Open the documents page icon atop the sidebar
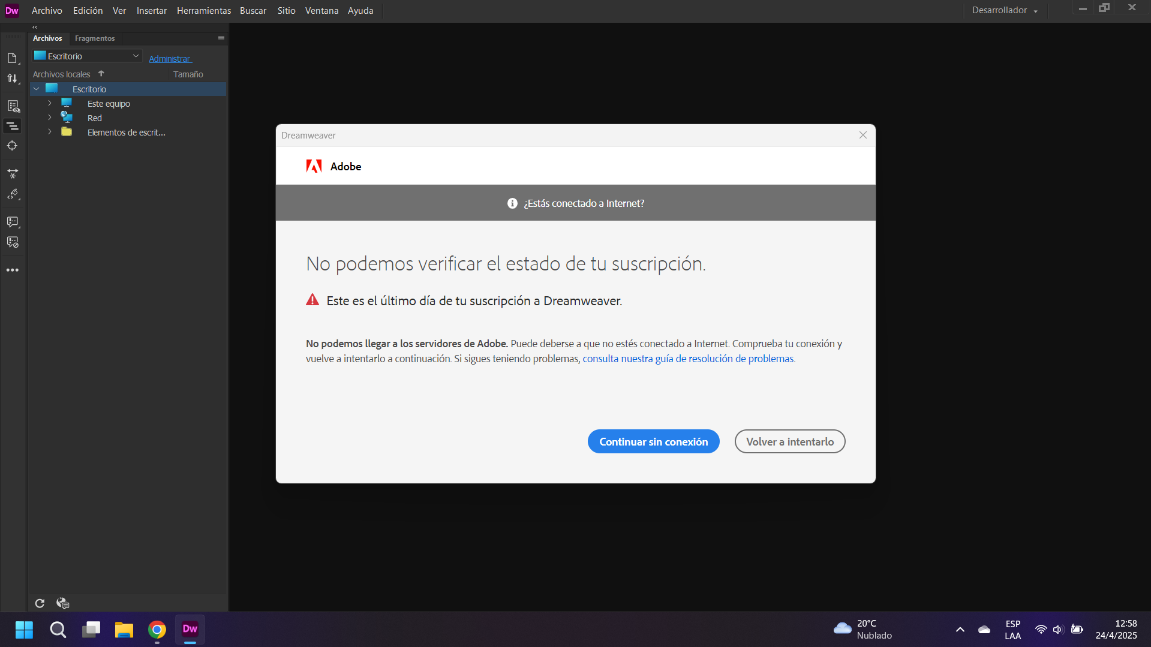 tap(13, 58)
